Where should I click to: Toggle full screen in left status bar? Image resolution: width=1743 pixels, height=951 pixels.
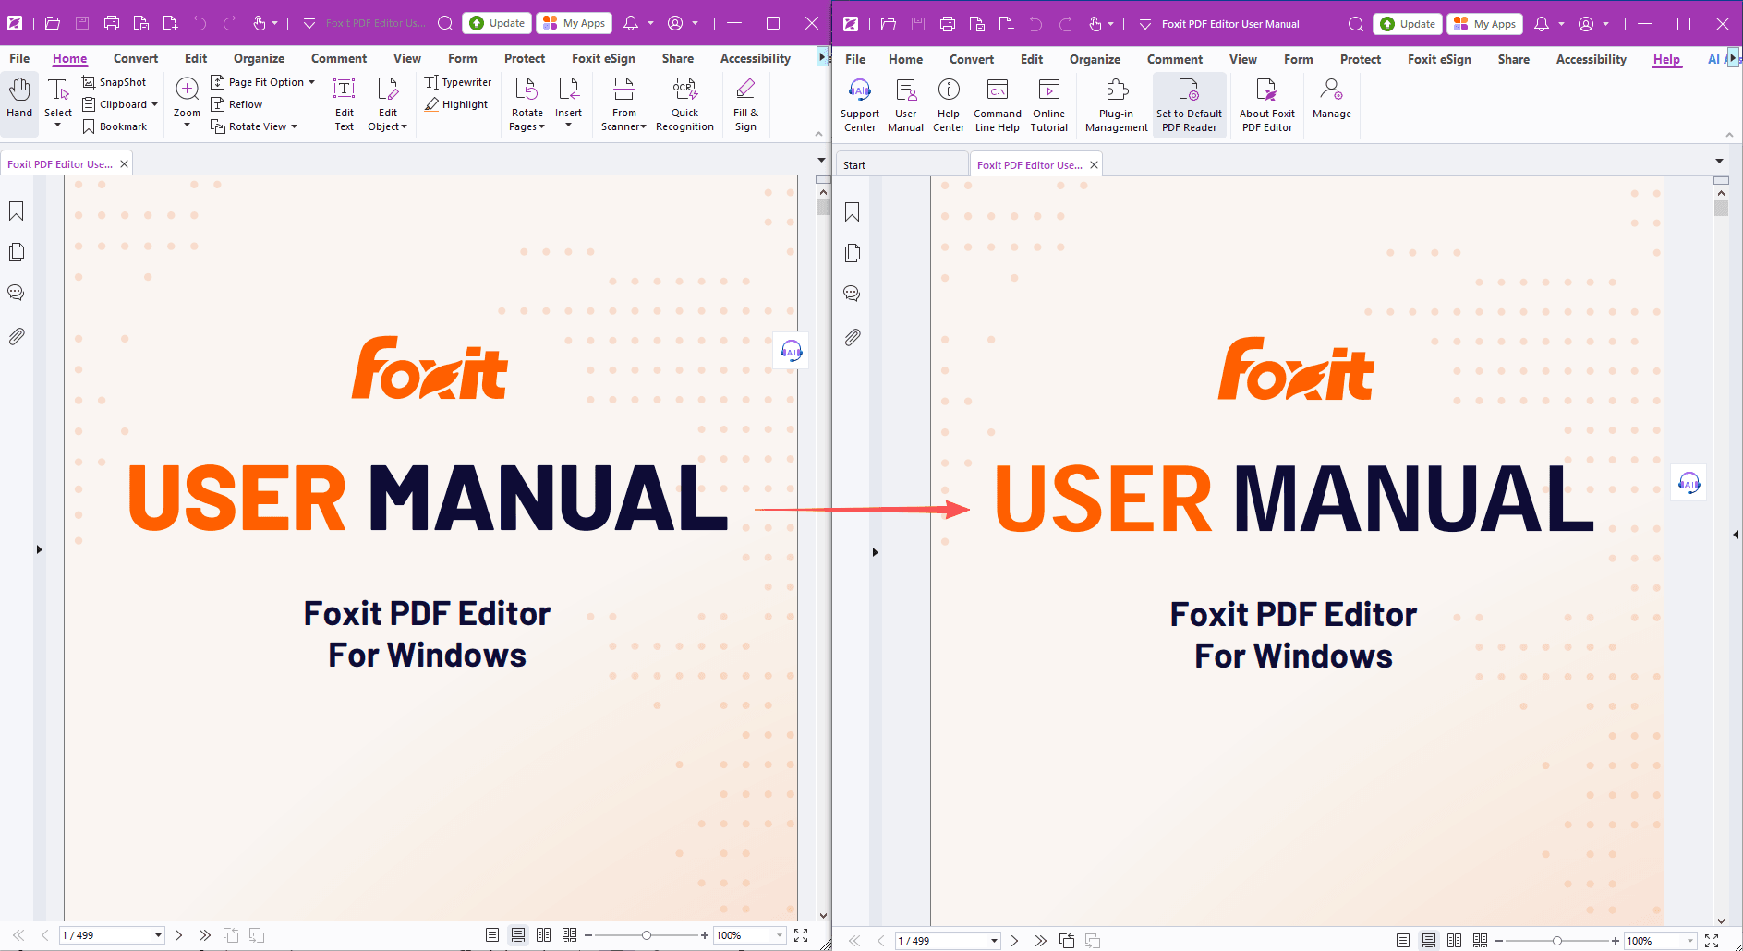coord(801,935)
